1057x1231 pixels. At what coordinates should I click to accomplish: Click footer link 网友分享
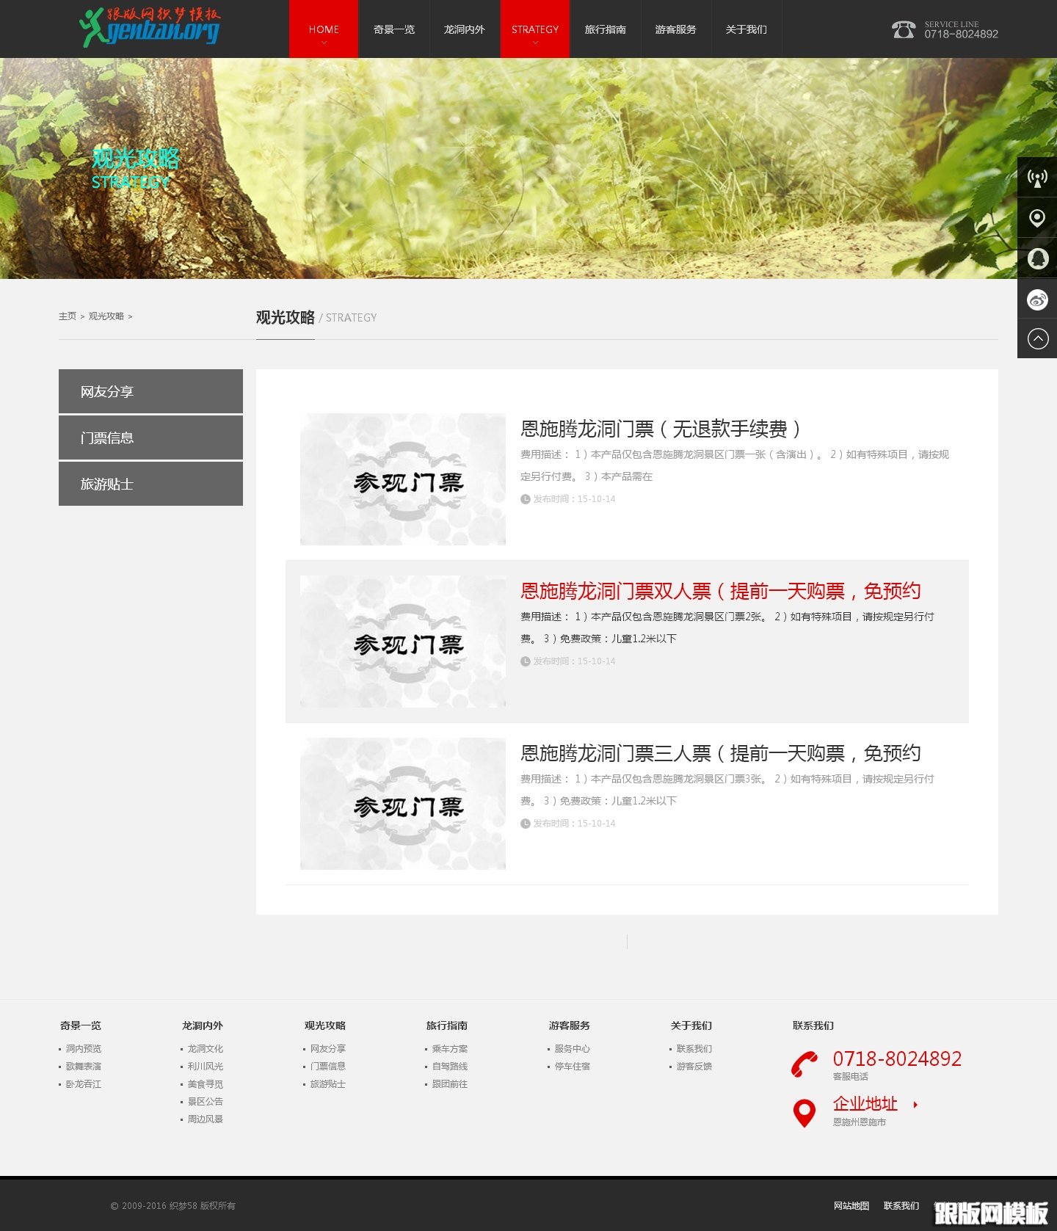click(327, 1049)
